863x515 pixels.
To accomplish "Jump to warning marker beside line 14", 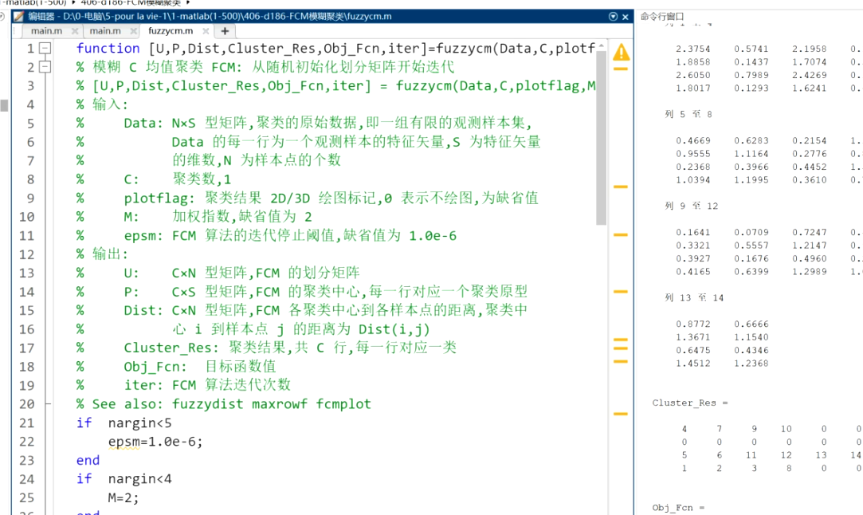I will click(621, 291).
